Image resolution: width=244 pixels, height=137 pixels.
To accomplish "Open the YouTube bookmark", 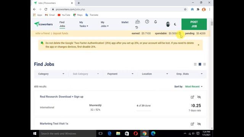I will point(64,15).
